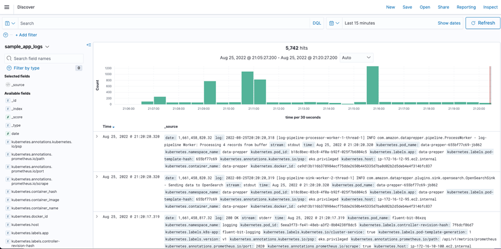The width and height of the screenshot is (501, 249).
Task: Open the calendar quick time menu
Action: point(334,24)
